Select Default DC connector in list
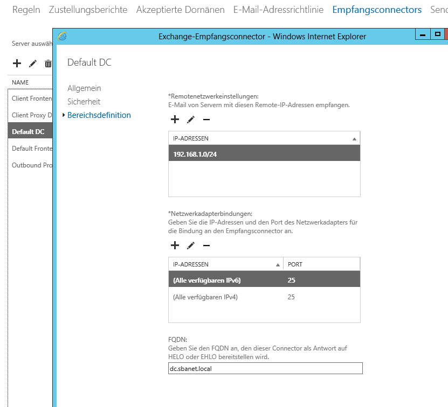 click(x=30, y=131)
